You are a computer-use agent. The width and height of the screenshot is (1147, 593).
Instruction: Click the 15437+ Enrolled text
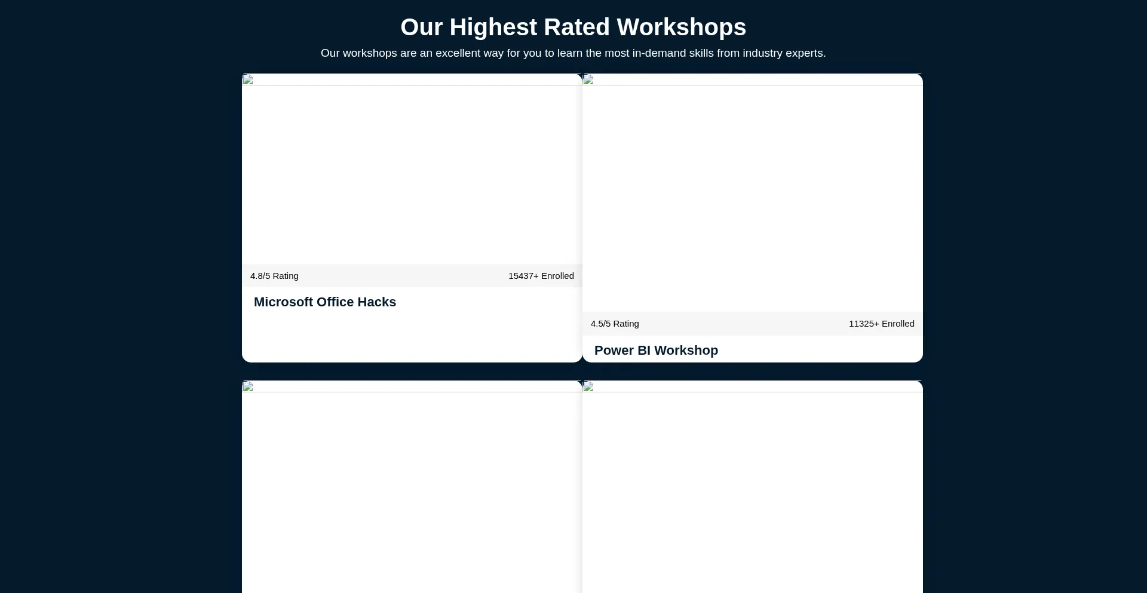coord(541,276)
